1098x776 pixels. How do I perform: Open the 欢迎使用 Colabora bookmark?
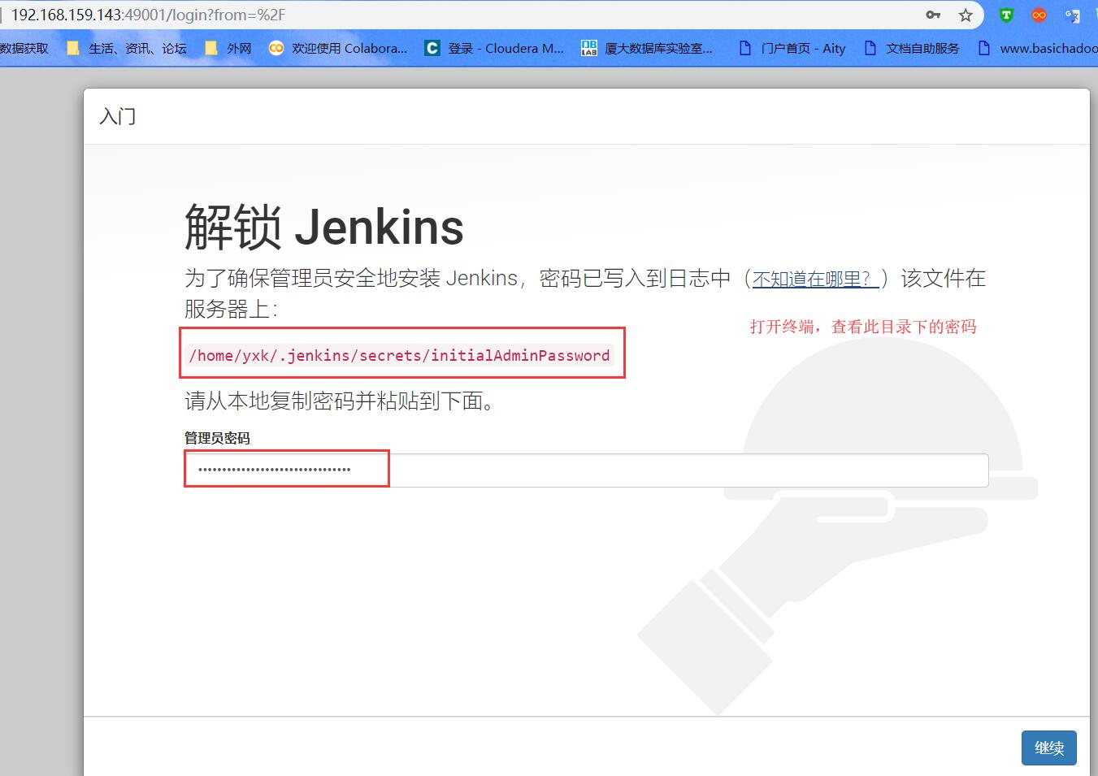tap(338, 48)
